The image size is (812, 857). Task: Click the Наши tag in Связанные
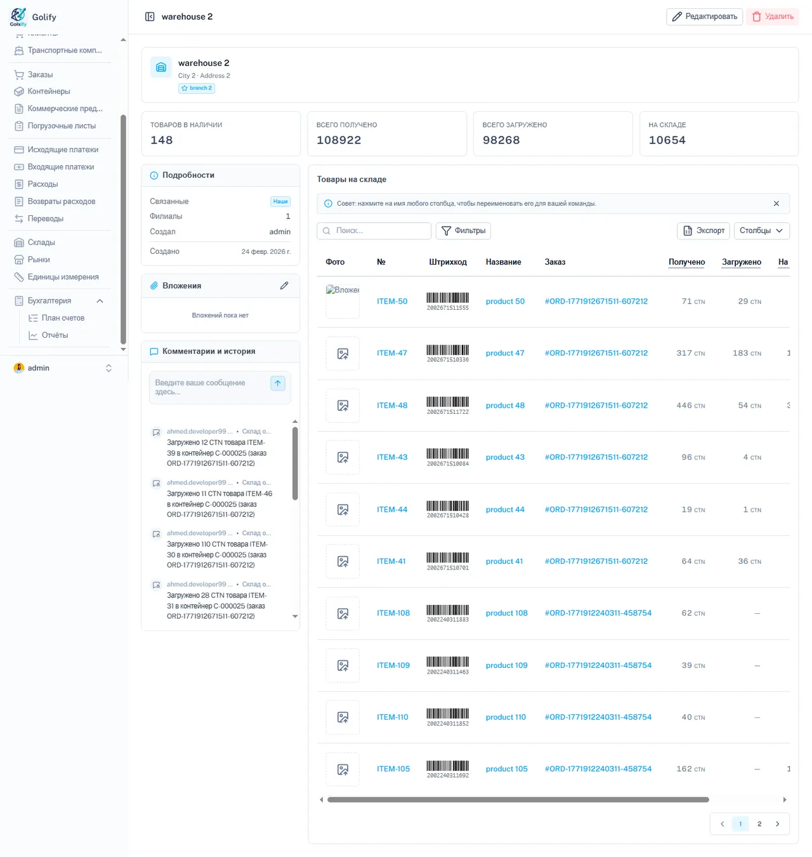tap(280, 201)
